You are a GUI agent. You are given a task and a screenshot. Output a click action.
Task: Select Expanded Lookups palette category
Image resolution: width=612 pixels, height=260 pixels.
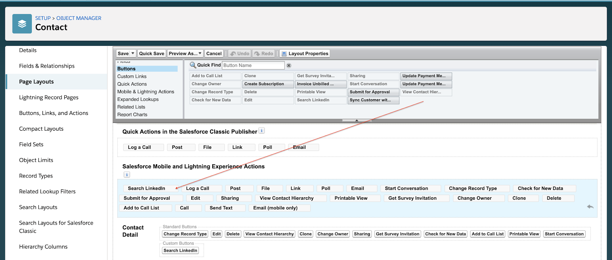pyautogui.click(x=138, y=99)
